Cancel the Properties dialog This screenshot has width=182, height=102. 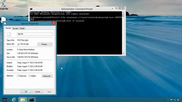pyautogui.click(x=38, y=92)
